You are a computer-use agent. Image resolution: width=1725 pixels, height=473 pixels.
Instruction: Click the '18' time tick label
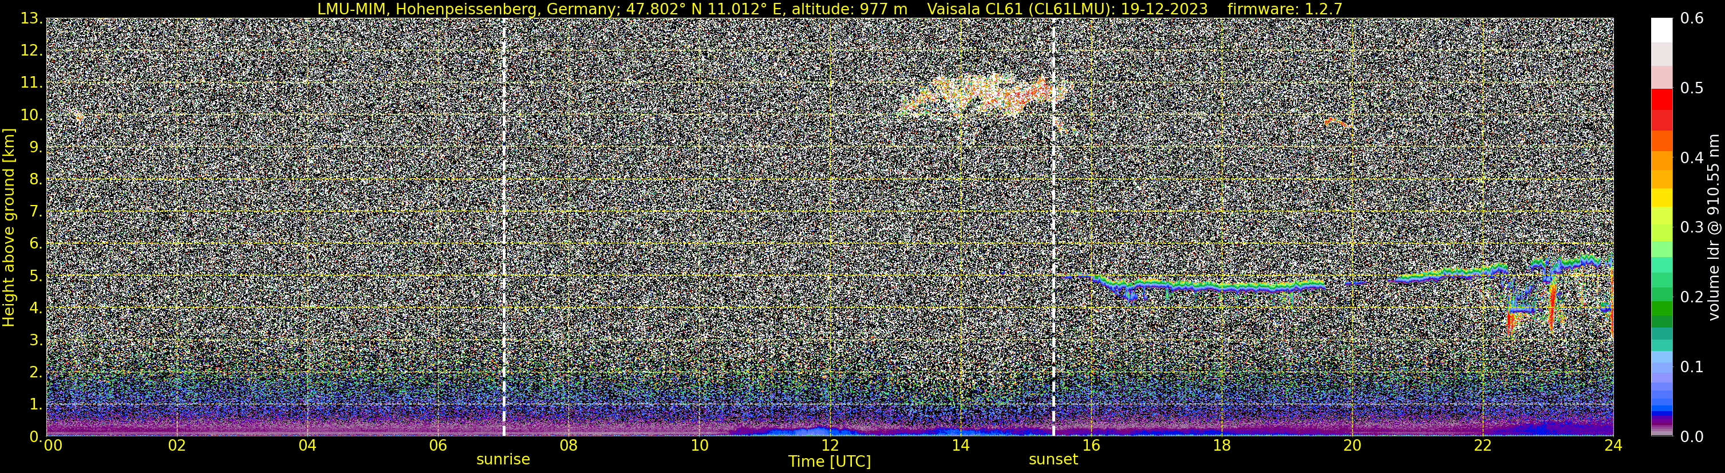tap(1221, 446)
